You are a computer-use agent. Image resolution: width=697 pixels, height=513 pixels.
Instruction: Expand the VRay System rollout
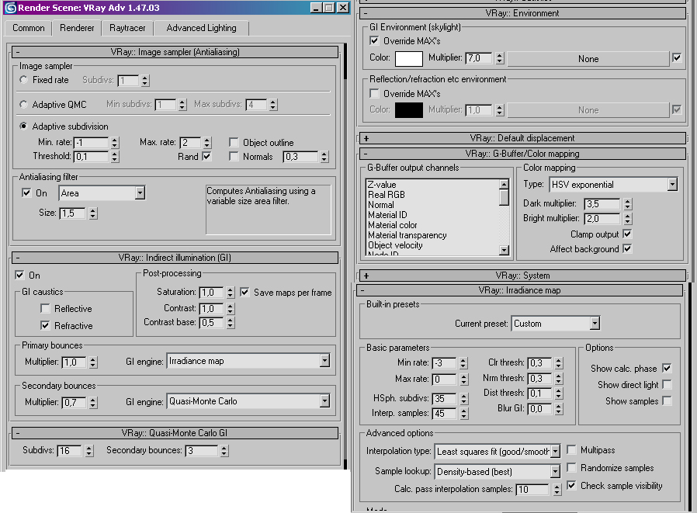pyautogui.click(x=522, y=276)
